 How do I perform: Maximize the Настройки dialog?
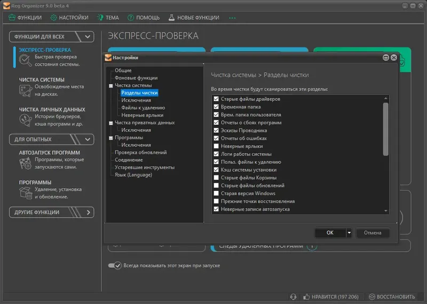pos(385,58)
